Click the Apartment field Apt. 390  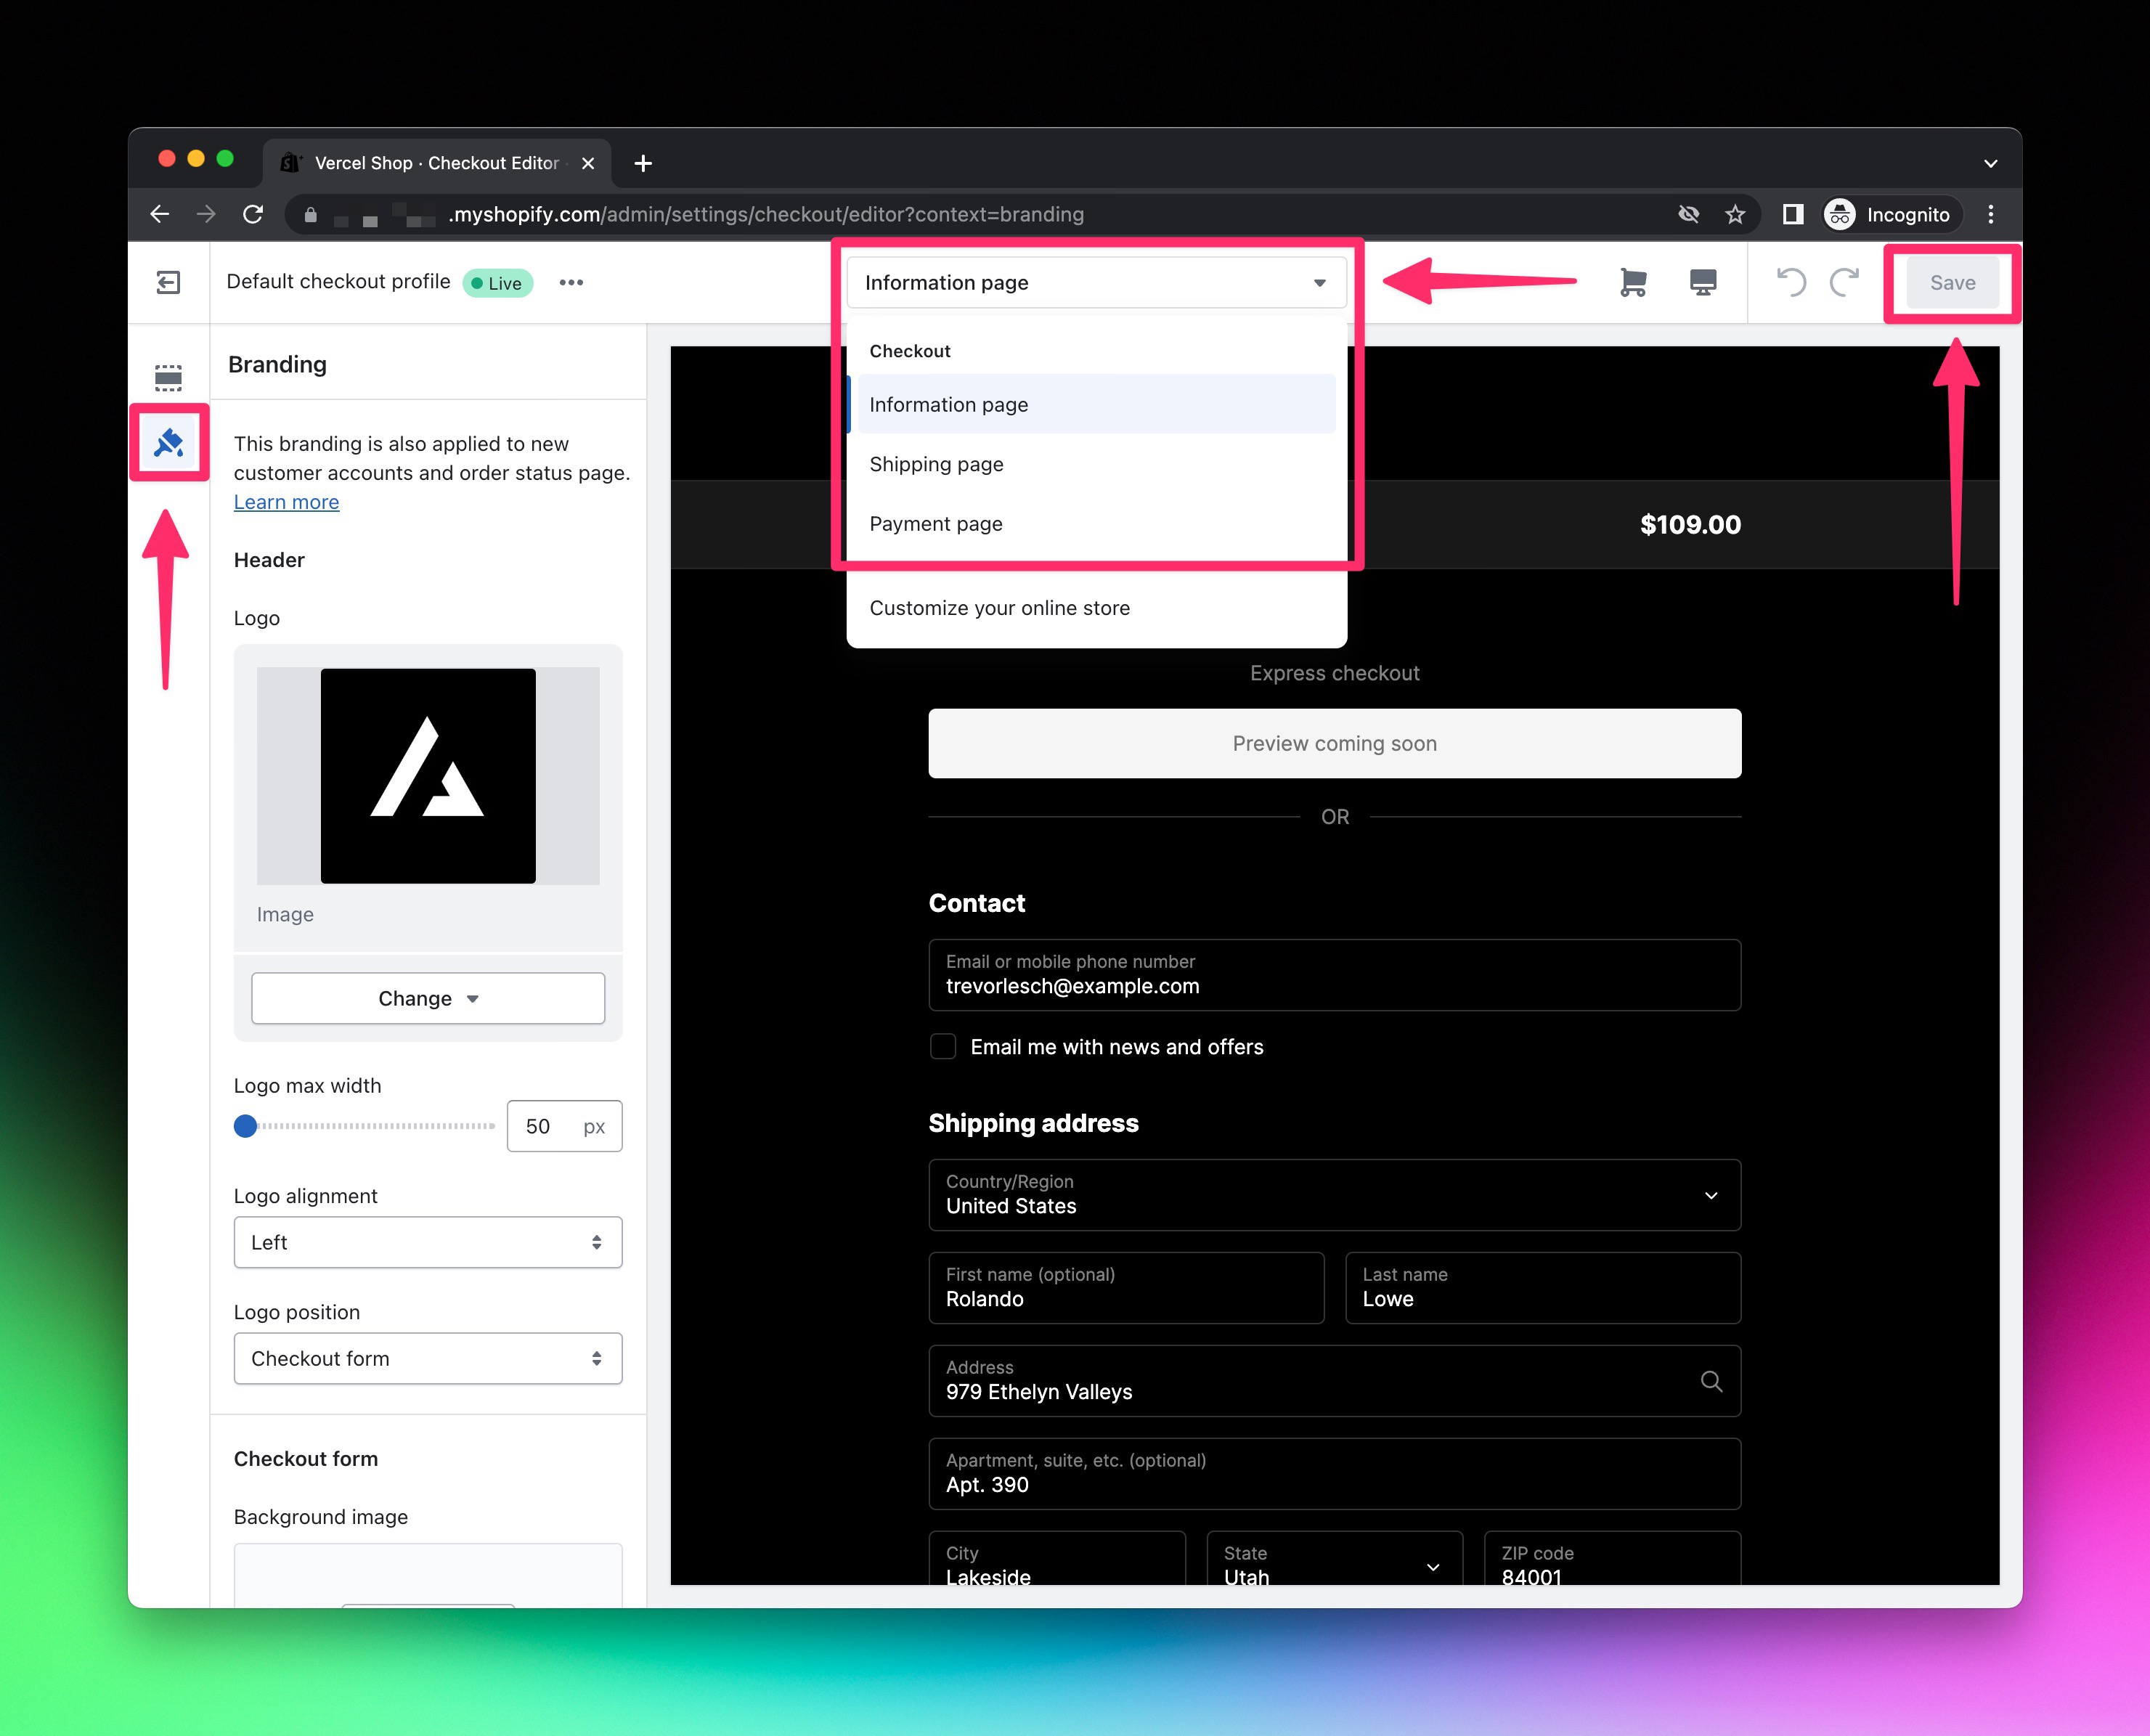pos(1334,1473)
